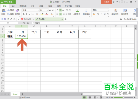Apply percent style format
This screenshot has width=138, height=99.
coord(98,14)
